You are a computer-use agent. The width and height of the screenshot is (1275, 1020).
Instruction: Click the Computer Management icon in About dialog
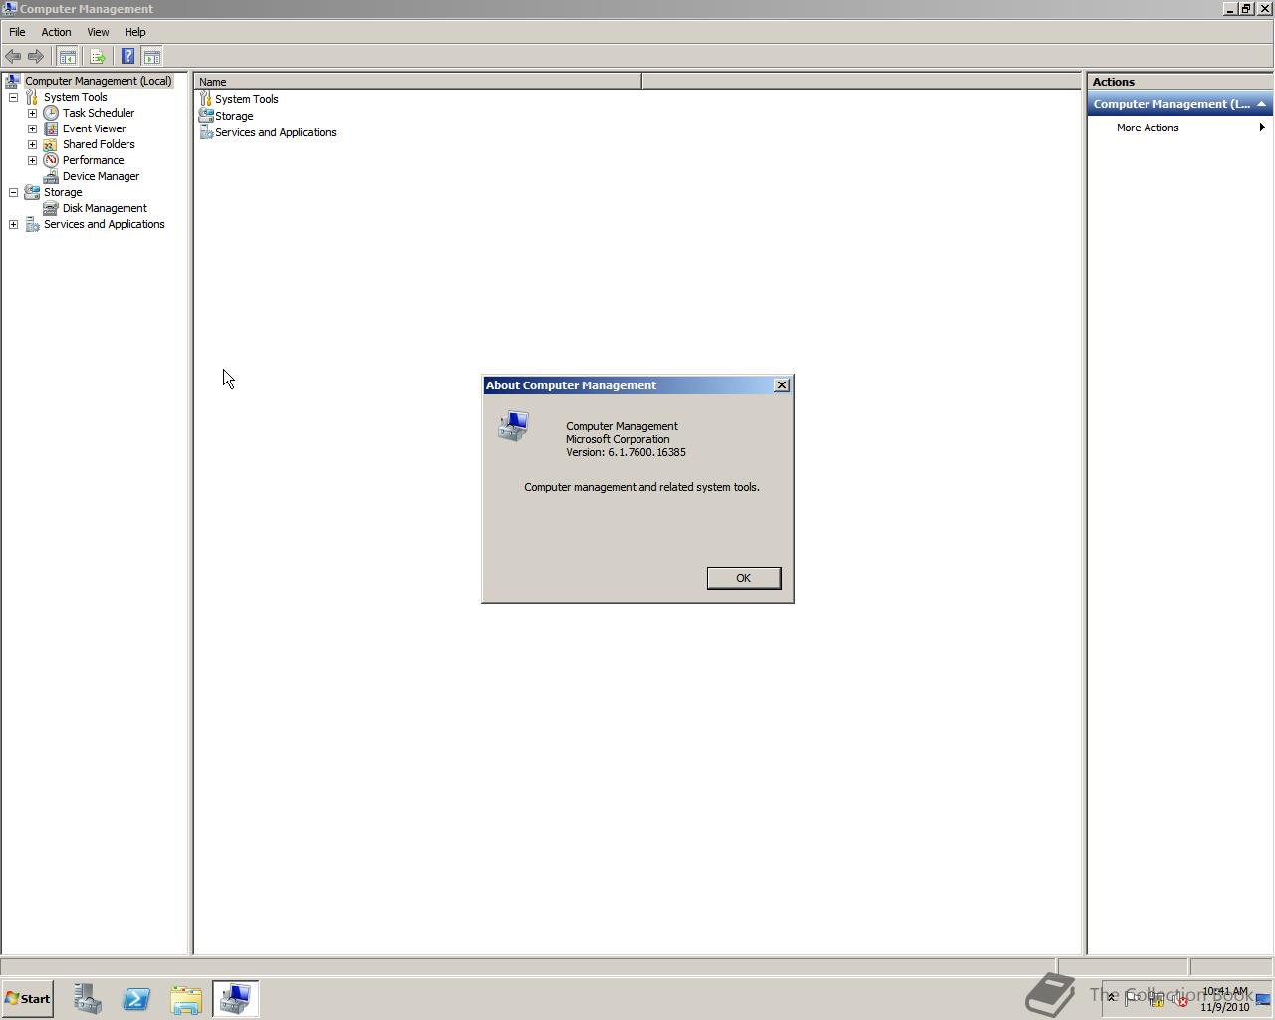[514, 426]
